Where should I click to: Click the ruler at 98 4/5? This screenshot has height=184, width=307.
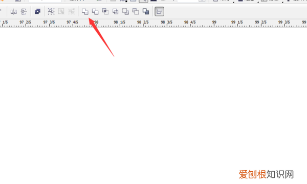(x=190, y=23)
